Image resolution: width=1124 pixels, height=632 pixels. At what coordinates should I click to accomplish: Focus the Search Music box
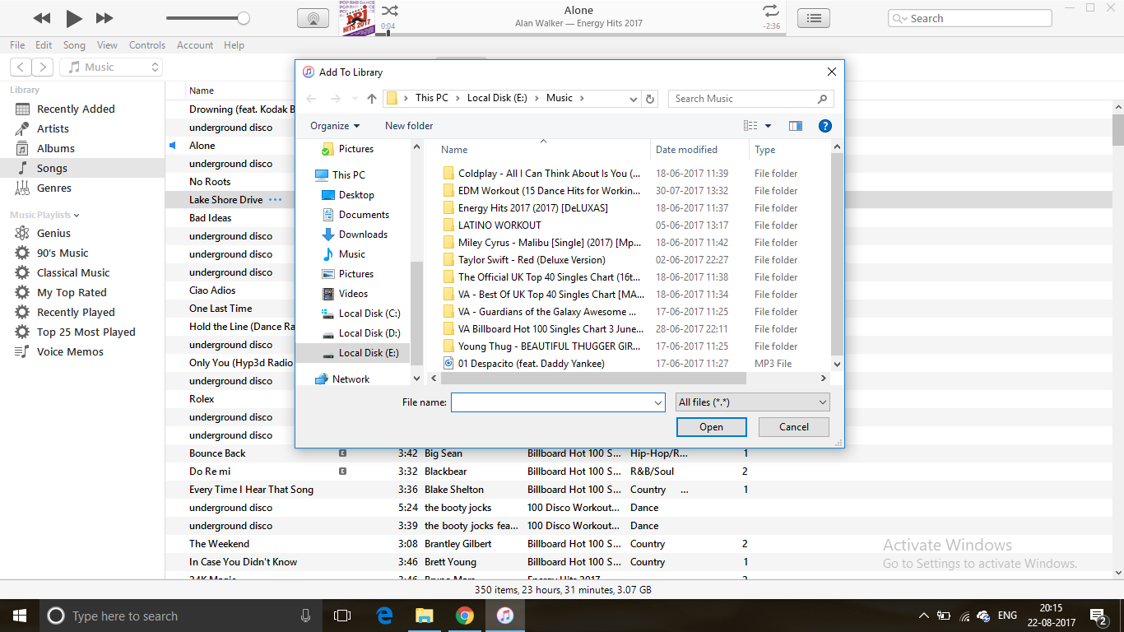[750, 99]
